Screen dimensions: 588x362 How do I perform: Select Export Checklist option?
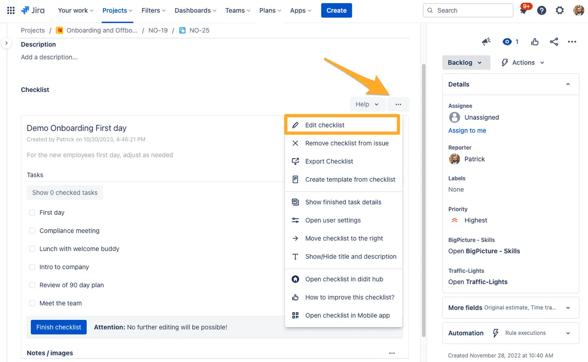click(x=344, y=161)
